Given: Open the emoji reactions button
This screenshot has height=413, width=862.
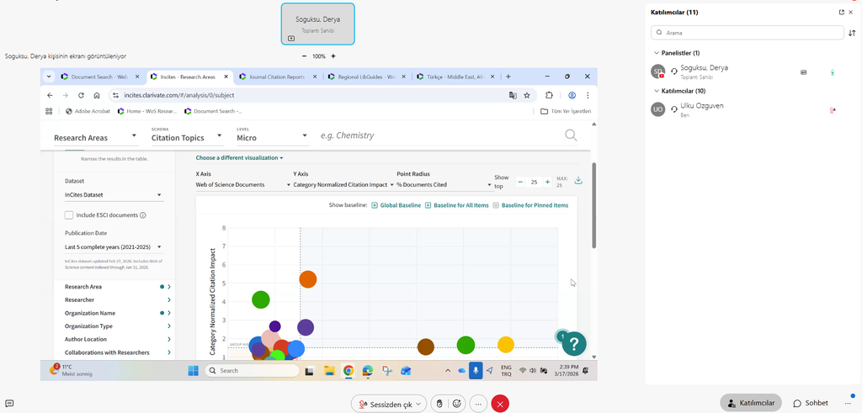Looking at the screenshot, I should point(457,404).
